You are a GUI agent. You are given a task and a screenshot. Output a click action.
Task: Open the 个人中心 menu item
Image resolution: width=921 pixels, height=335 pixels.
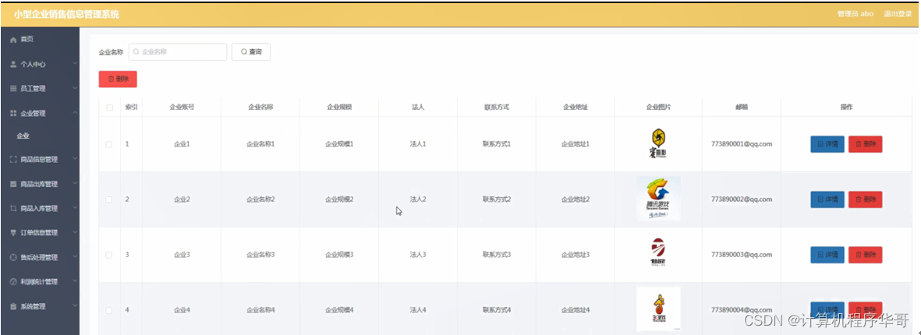(40, 64)
